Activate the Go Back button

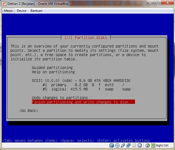coord(28,111)
